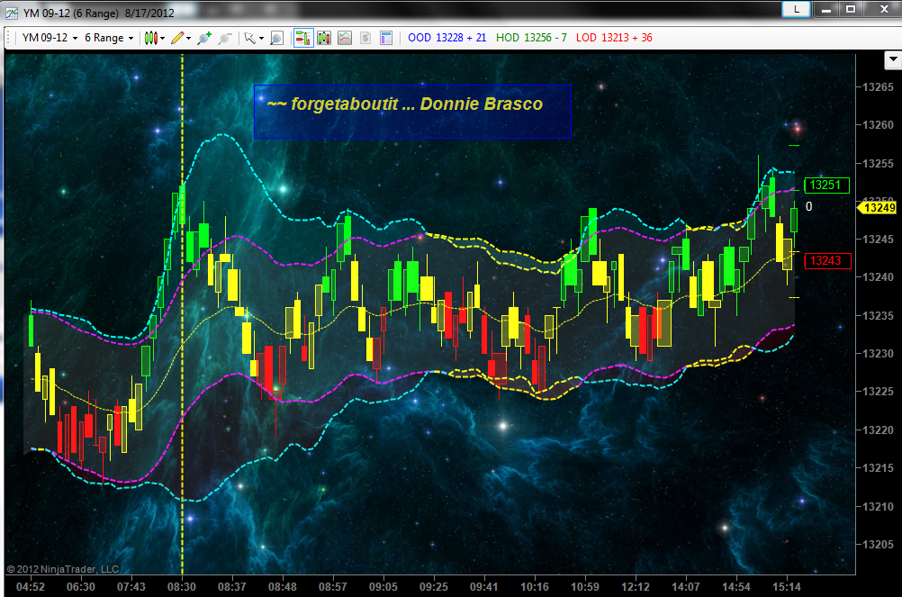Close the YM 09-12 chart window
The height and width of the screenshot is (597, 902).
[x=884, y=9]
